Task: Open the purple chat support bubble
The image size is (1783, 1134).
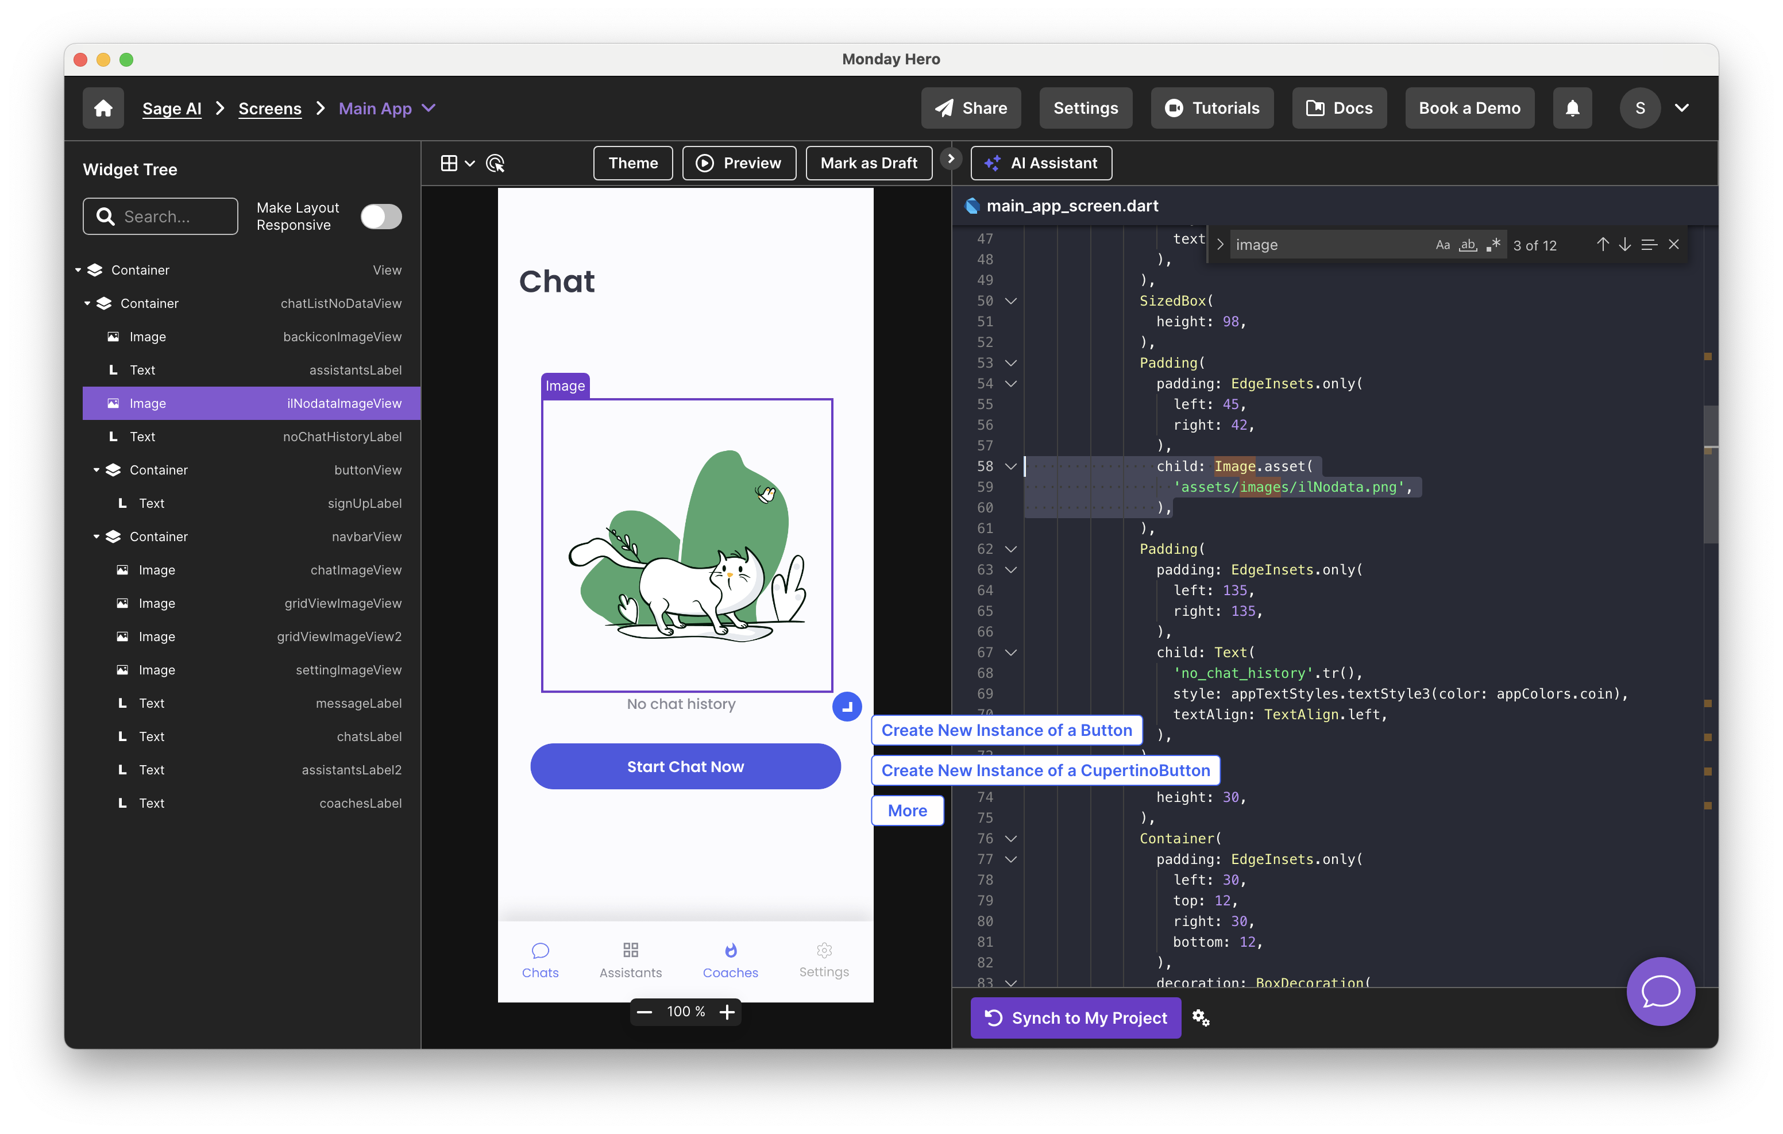Action: coord(1660,991)
